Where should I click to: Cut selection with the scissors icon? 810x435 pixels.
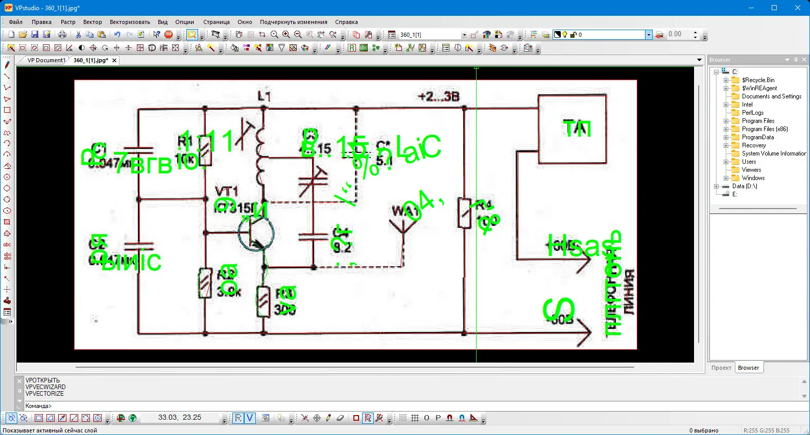click(x=78, y=35)
